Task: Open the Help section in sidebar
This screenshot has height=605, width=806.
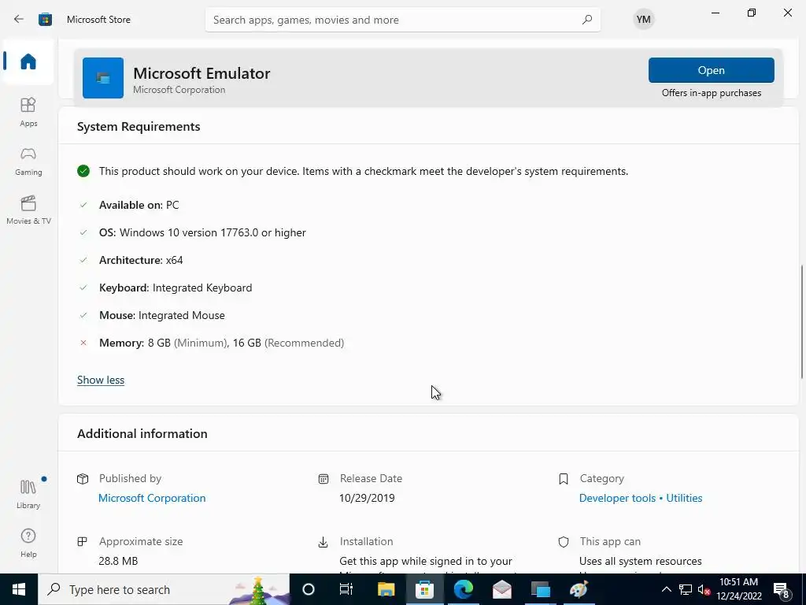Action: 28,543
